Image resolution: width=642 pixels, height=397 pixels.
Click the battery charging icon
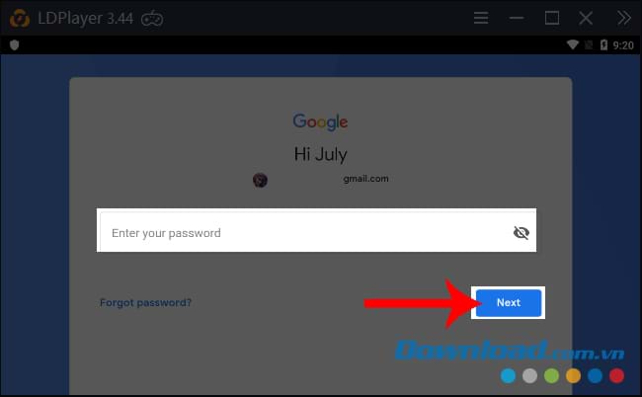(x=603, y=44)
